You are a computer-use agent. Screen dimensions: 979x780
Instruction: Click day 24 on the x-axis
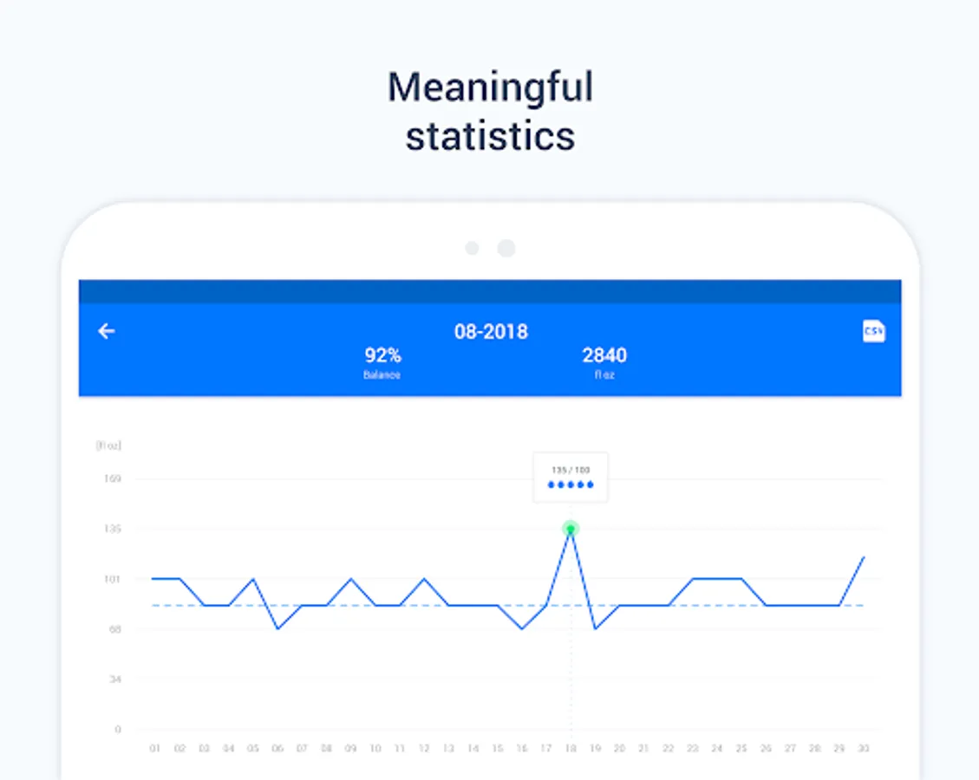(x=717, y=748)
